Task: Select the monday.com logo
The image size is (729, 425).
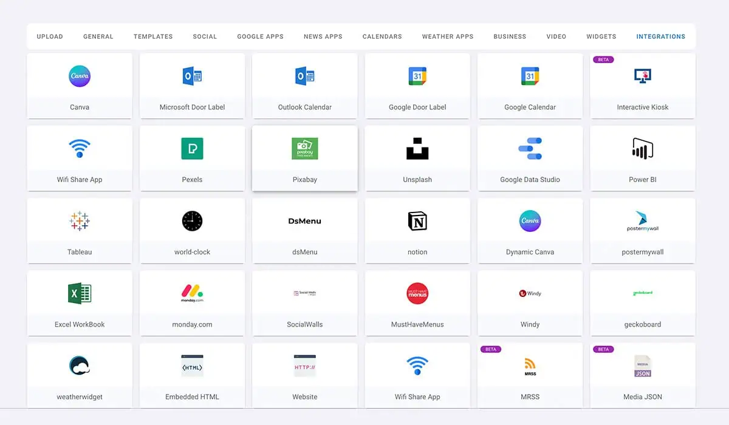Action: coord(192,293)
